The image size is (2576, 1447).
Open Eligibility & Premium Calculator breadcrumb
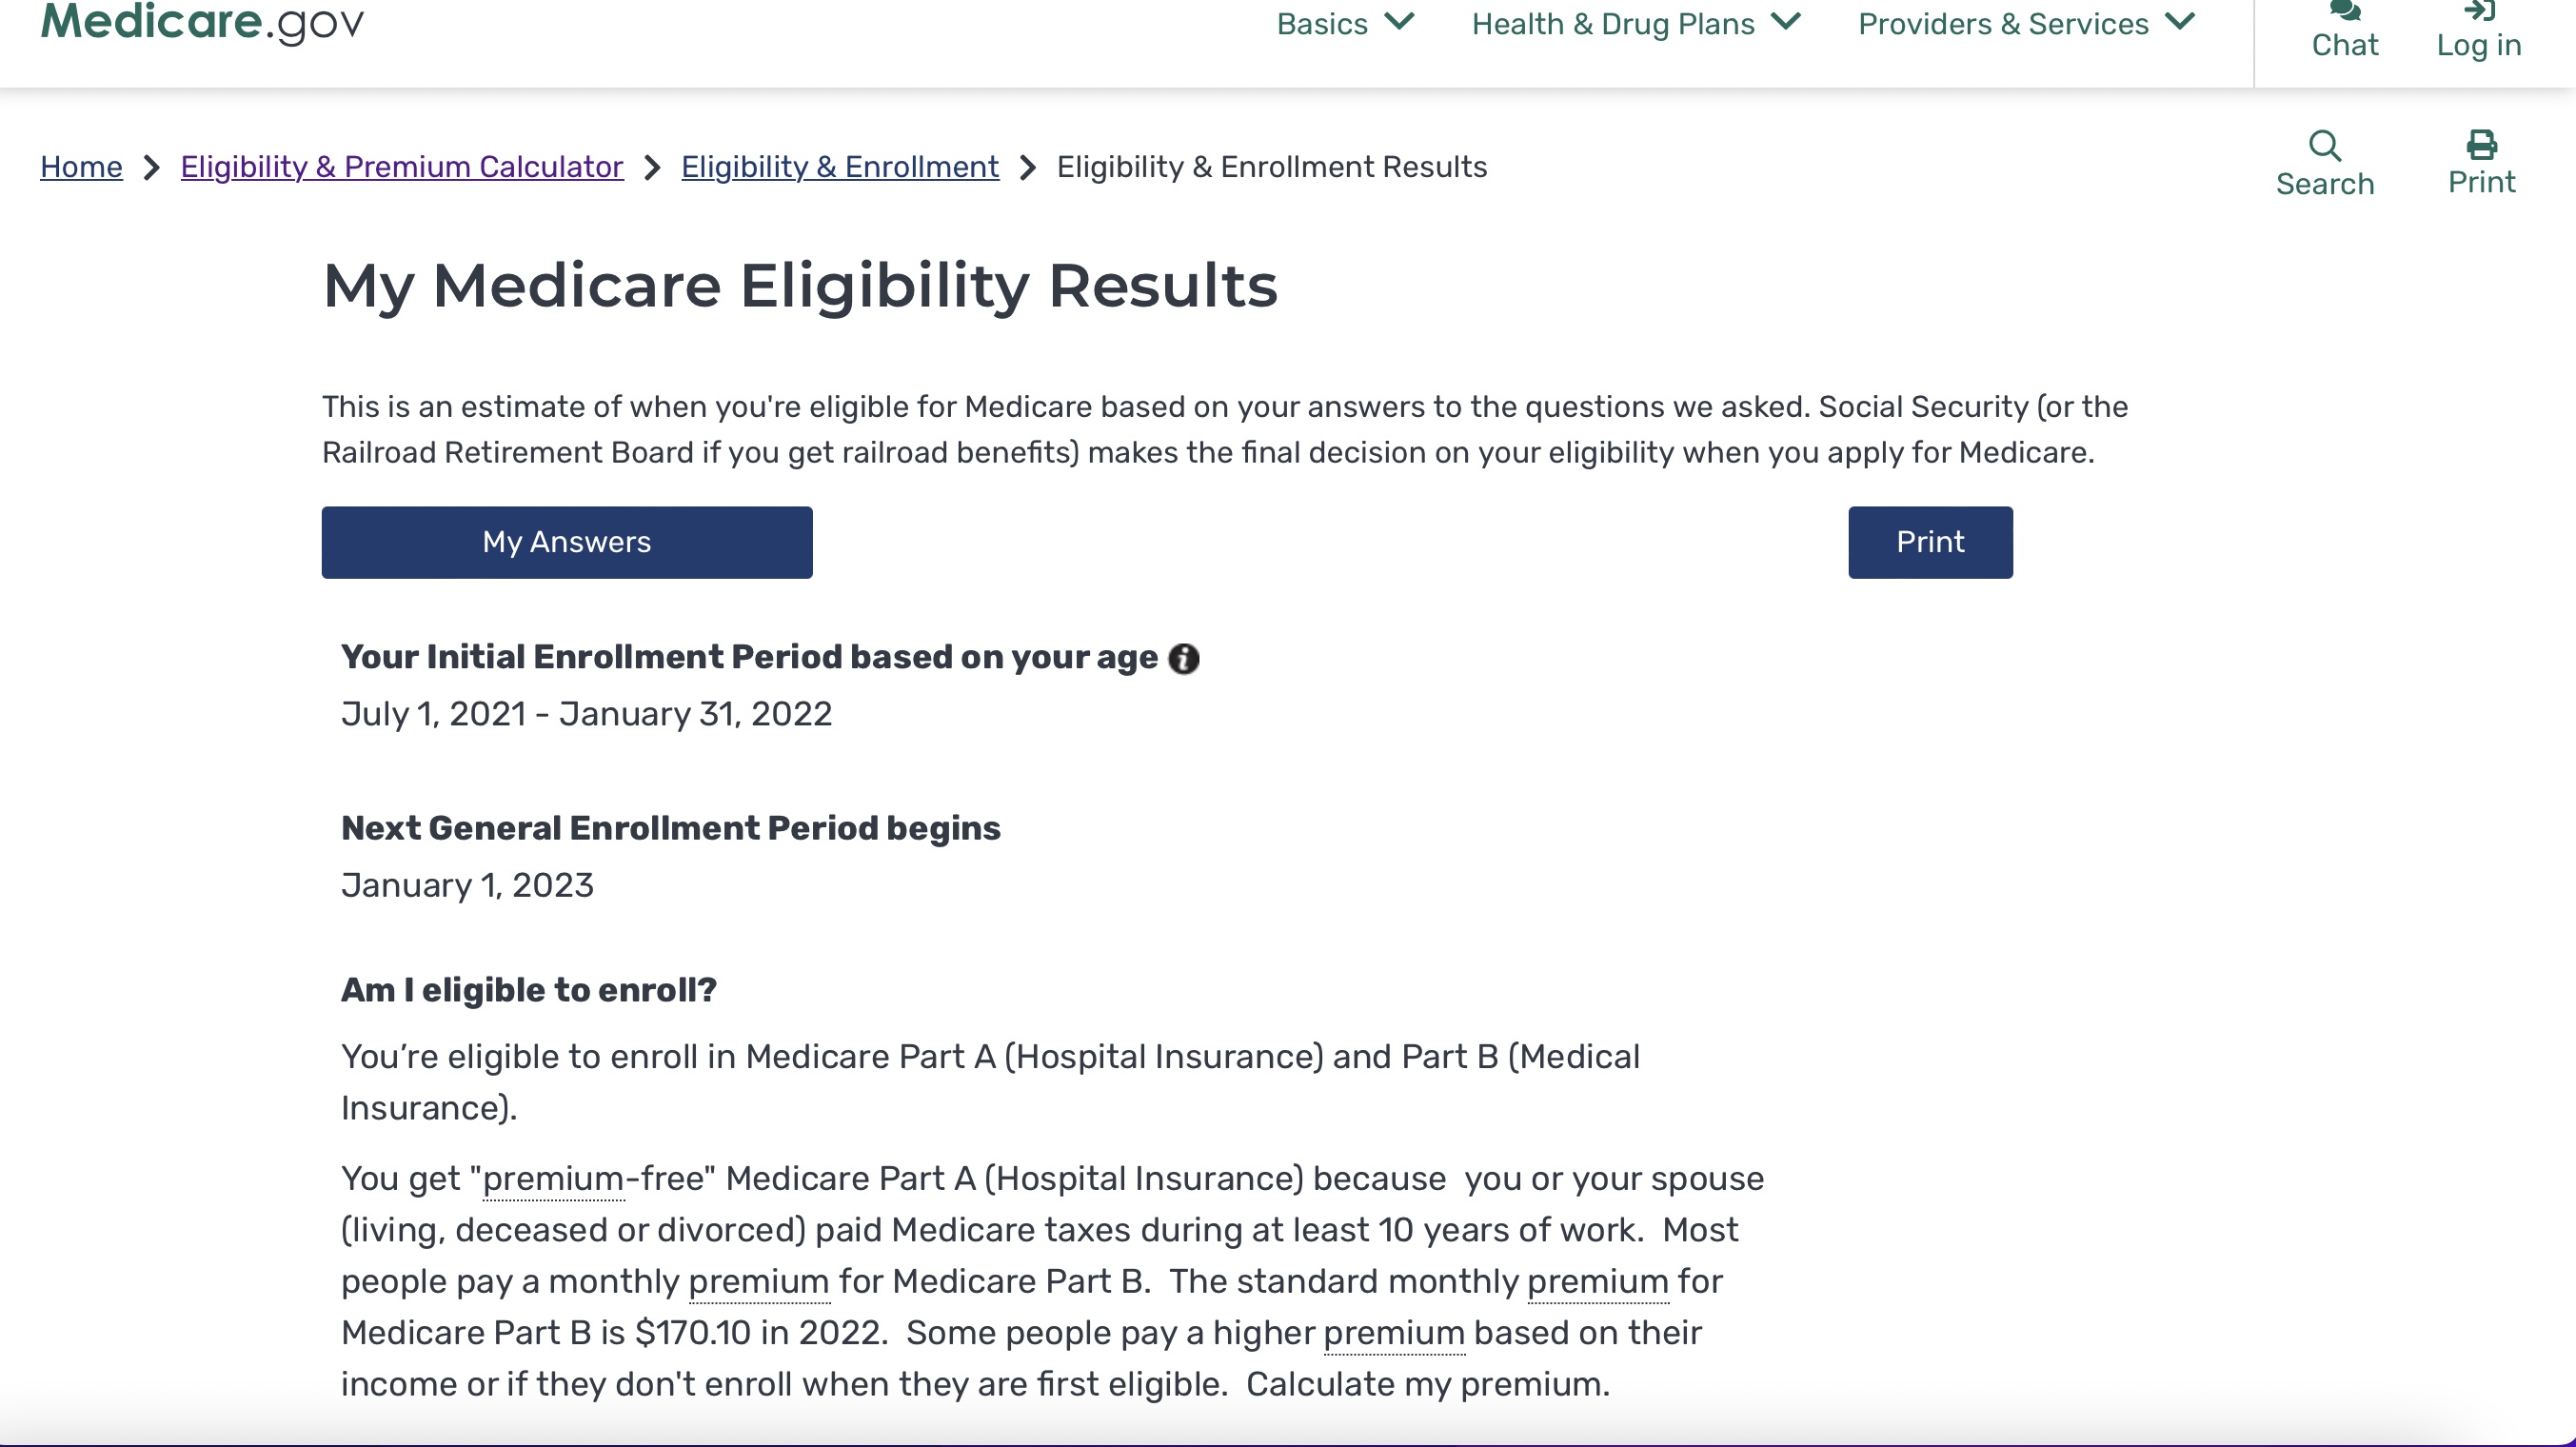tap(402, 167)
